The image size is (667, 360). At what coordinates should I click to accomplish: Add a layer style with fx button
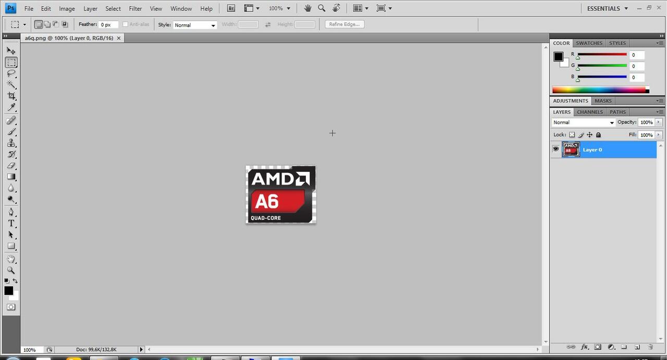pos(585,347)
